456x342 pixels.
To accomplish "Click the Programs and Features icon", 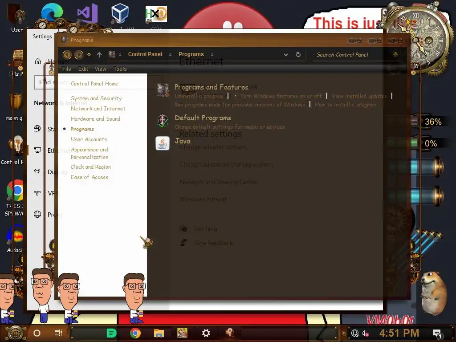I will [x=163, y=90].
